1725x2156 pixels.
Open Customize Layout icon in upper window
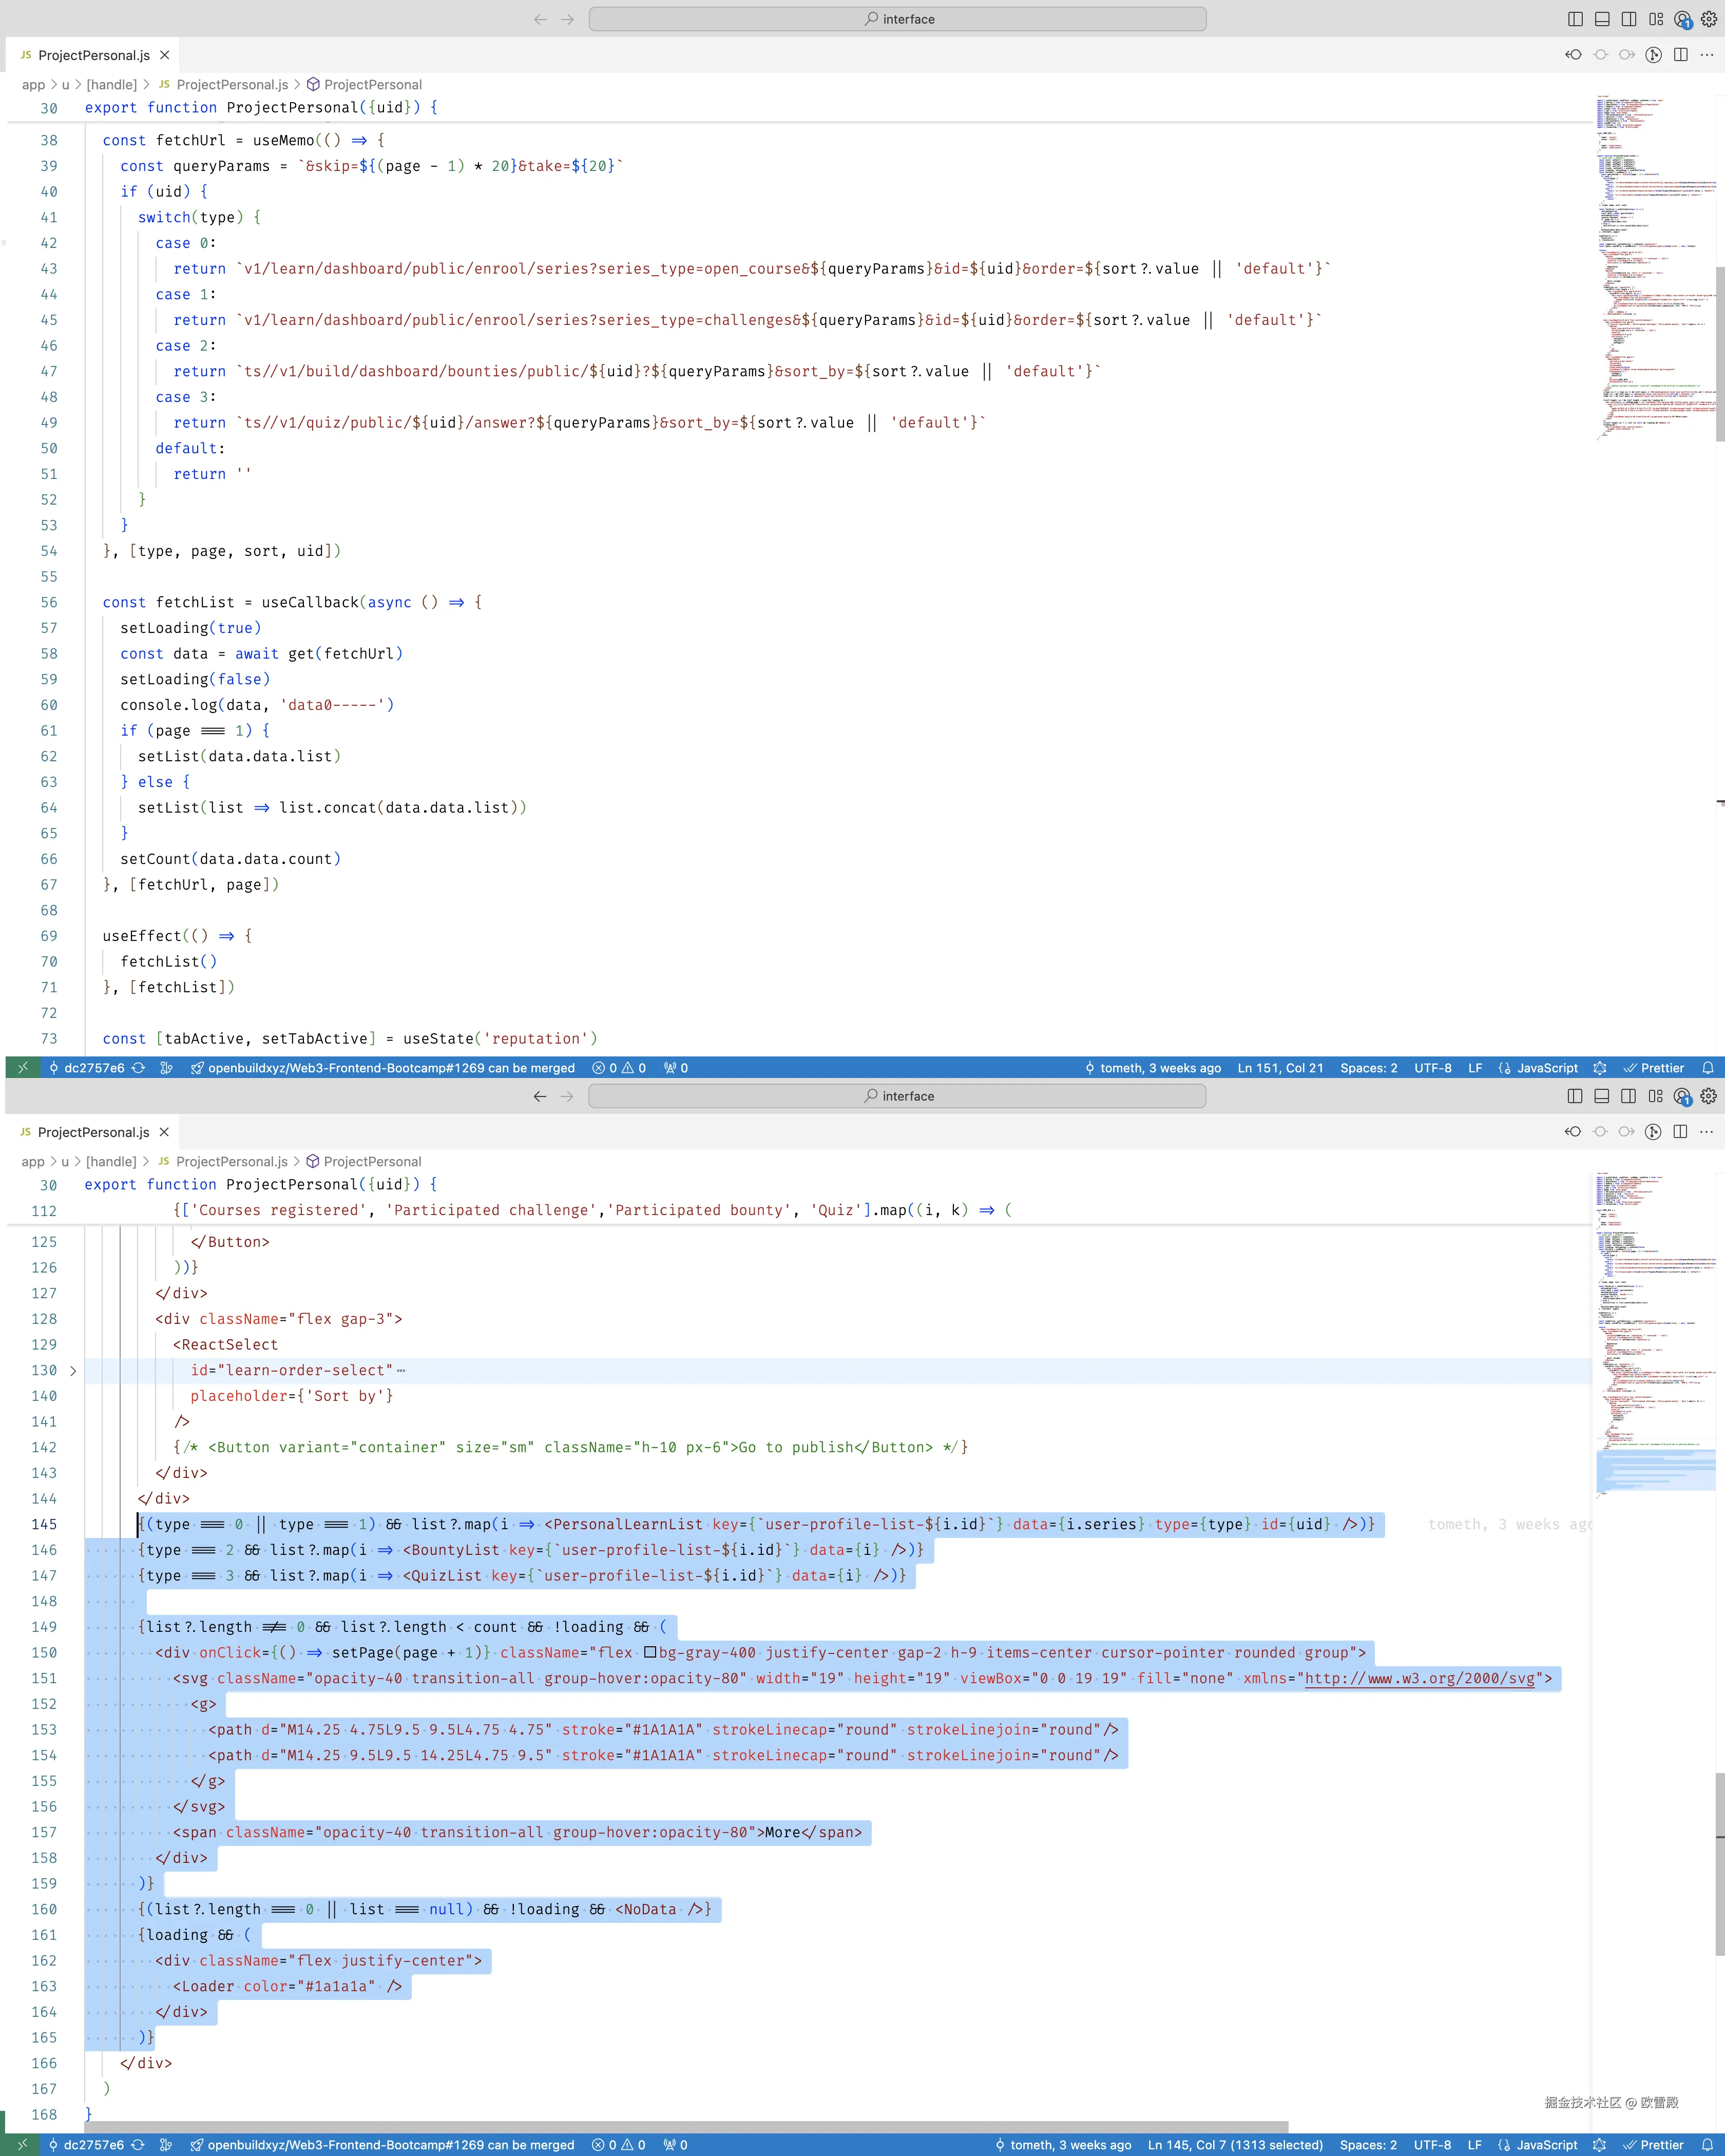pos(1656,19)
